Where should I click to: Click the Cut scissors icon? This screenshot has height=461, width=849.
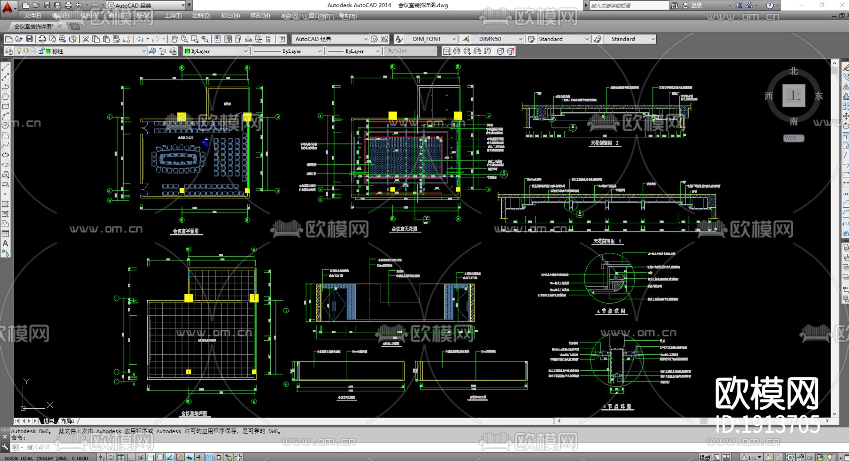[86, 39]
